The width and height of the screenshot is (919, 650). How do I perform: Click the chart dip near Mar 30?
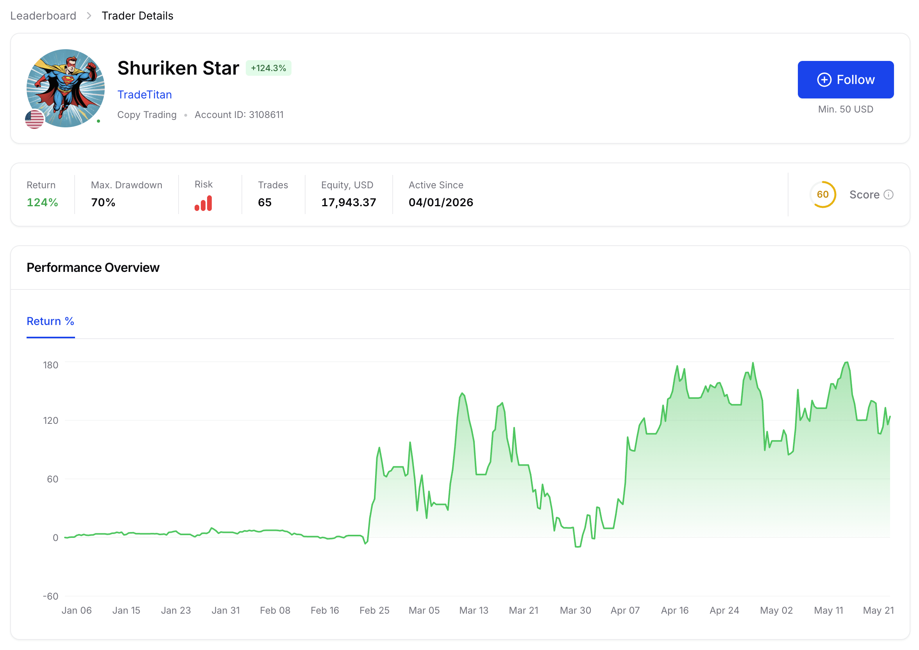(578, 547)
